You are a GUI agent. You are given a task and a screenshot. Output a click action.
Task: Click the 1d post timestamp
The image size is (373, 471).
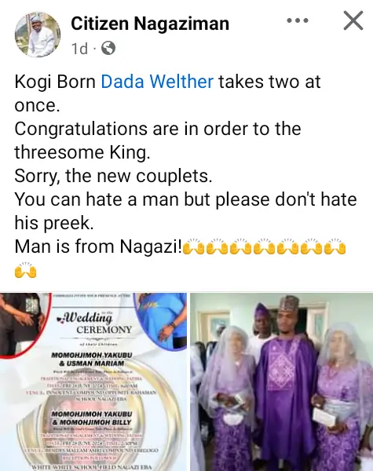[79, 49]
